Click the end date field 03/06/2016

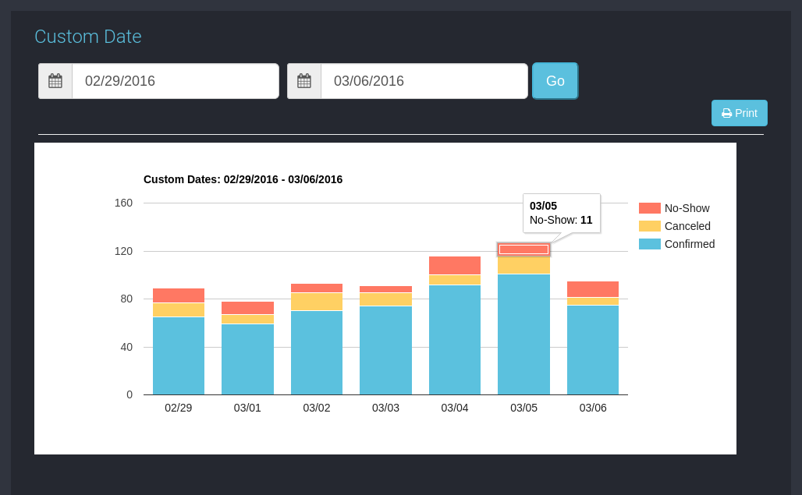tap(424, 81)
